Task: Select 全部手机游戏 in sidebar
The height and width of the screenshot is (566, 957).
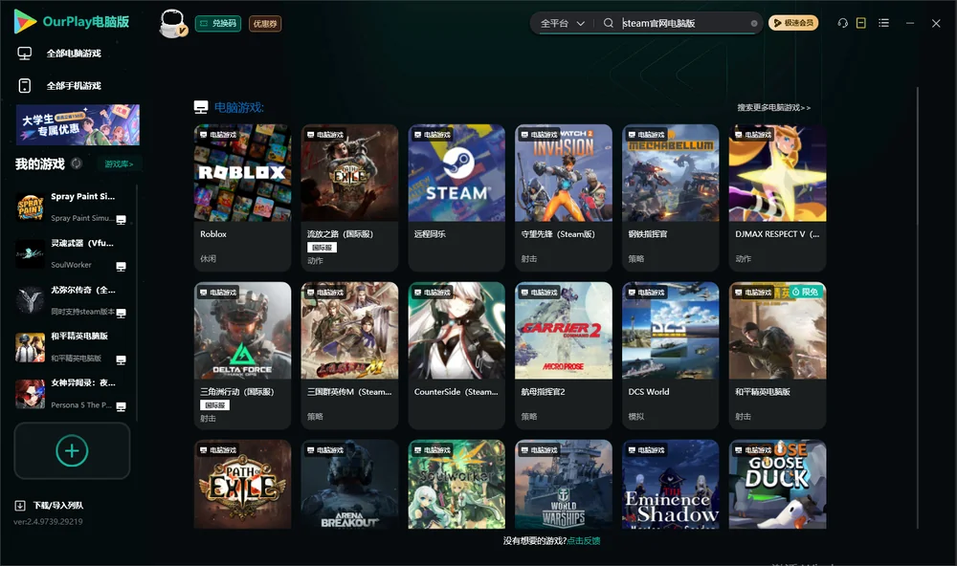Action: [x=74, y=85]
